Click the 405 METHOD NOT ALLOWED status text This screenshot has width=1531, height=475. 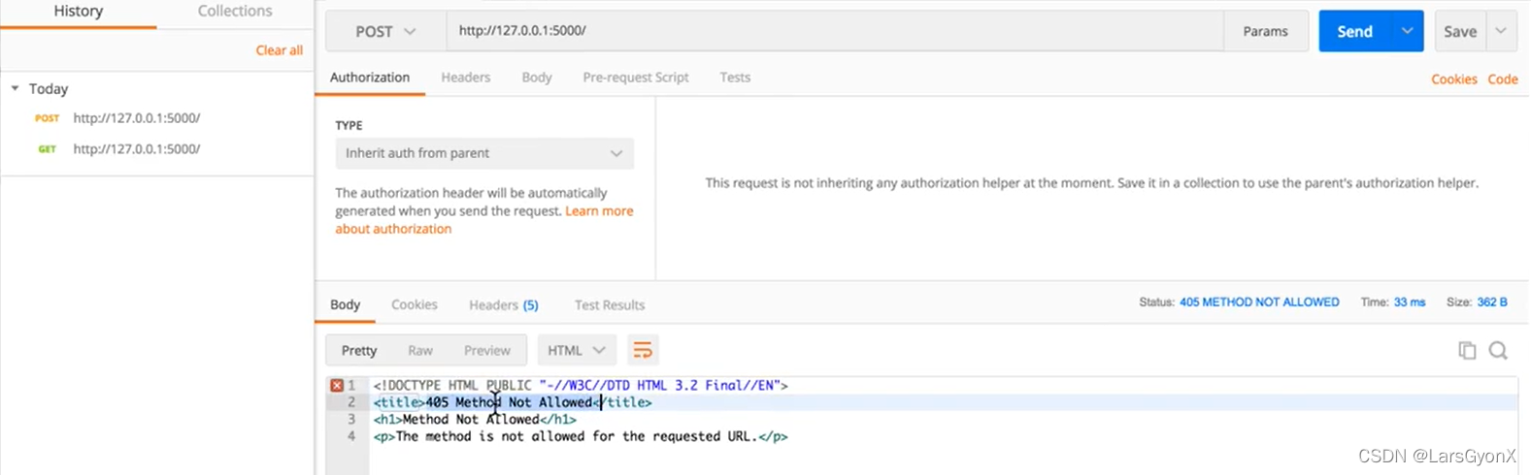[x=1259, y=302]
